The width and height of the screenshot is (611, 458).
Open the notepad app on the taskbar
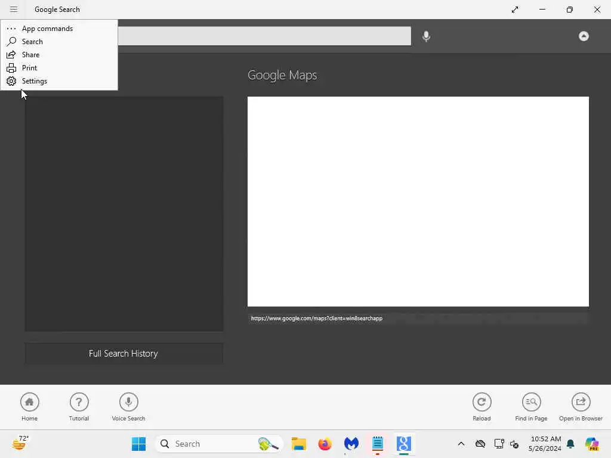pyautogui.click(x=377, y=444)
